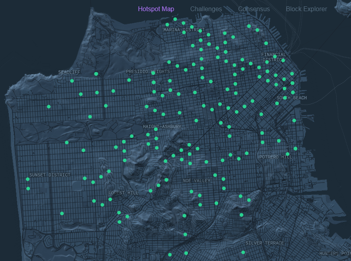Click the Noe Valley map label
Screen dimensions: 351x261
(x=196, y=181)
